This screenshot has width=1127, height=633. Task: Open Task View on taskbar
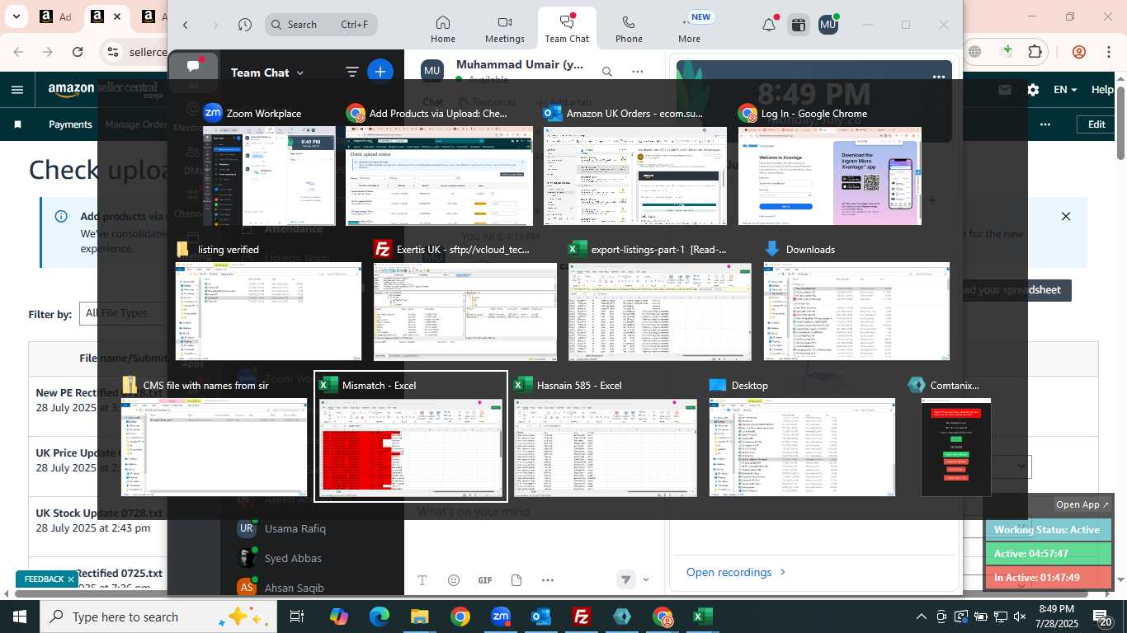[297, 617]
